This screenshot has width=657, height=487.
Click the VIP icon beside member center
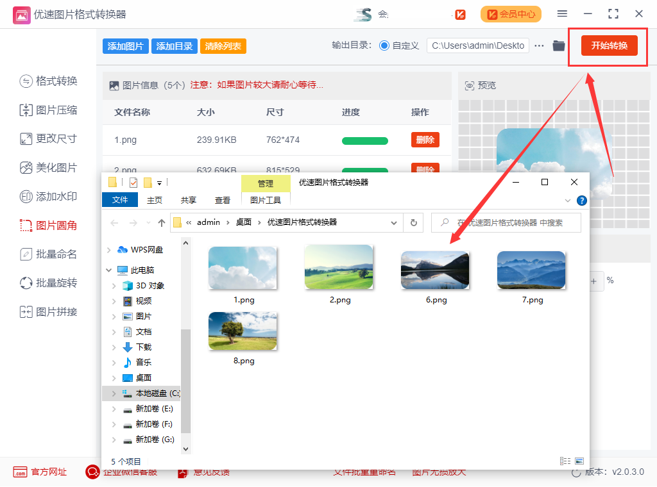460,15
